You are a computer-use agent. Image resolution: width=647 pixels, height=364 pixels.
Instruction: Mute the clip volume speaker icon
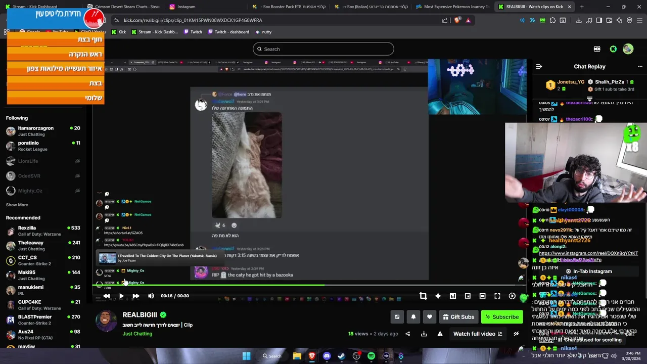pos(151,296)
